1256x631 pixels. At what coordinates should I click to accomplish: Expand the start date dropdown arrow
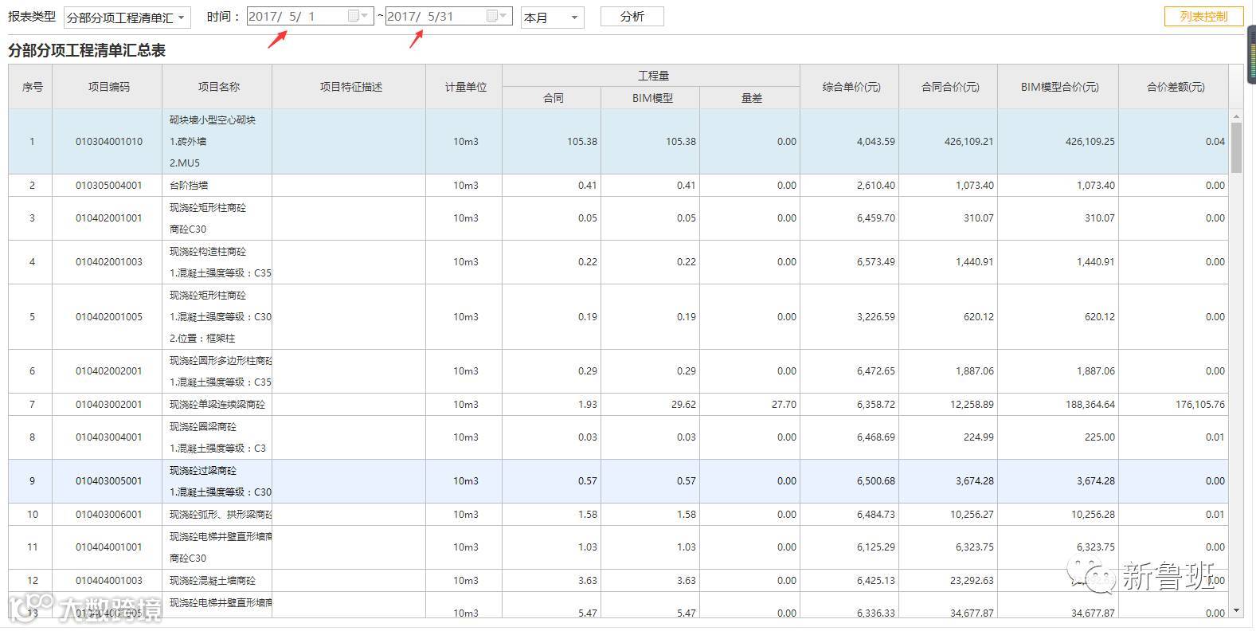pos(366,16)
